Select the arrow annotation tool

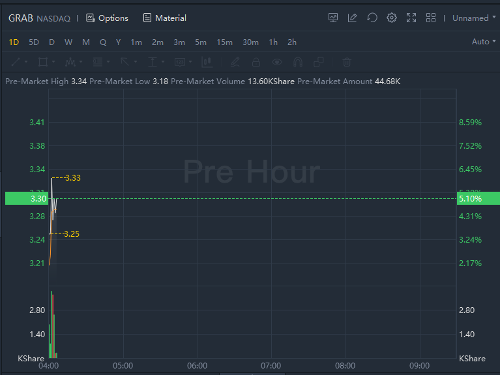pos(125,62)
